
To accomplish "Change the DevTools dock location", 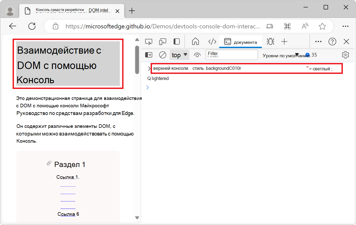I will click(x=176, y=41).
